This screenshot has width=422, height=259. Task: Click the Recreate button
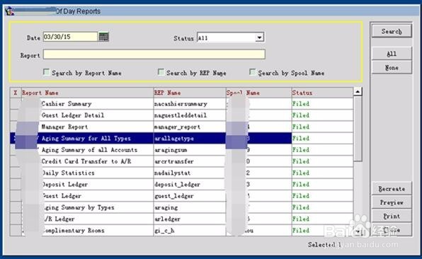tap(392, 188)
